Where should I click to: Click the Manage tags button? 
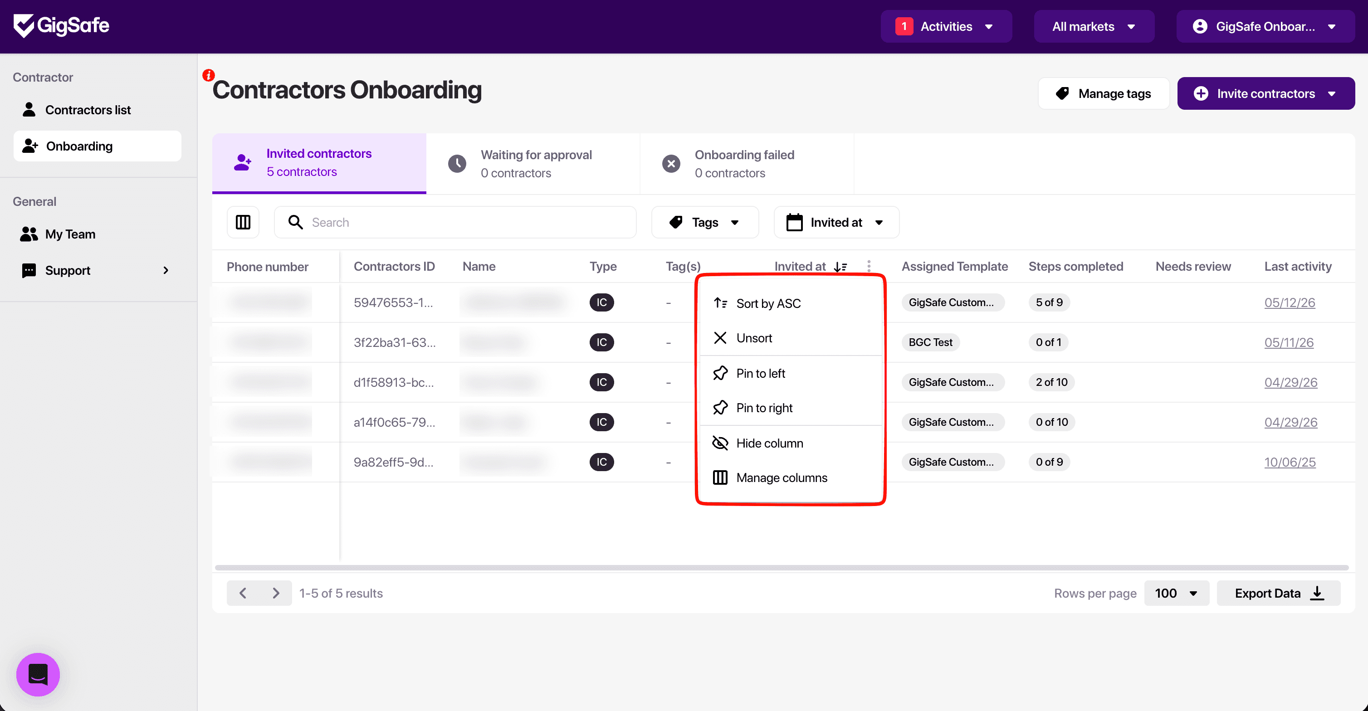tap(1104, 94)
